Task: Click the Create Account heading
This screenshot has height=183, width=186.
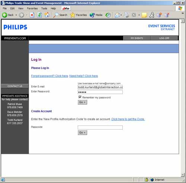Action: [x=41, y=111]
